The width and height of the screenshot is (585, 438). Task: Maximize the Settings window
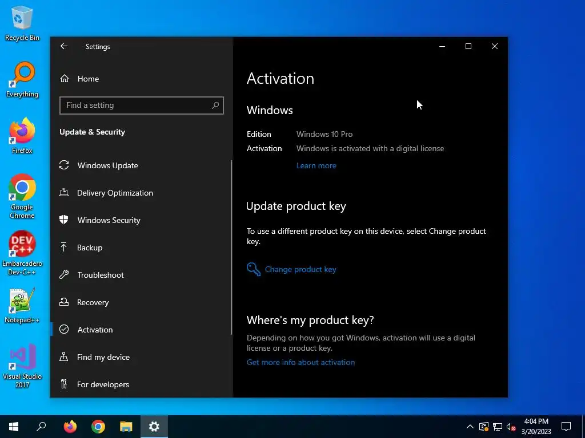[468, 46]
